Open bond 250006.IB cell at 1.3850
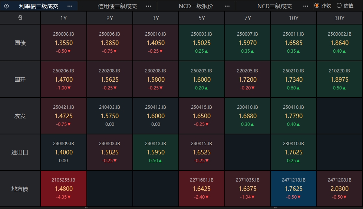The image size is (363, 209). point(110,43)
